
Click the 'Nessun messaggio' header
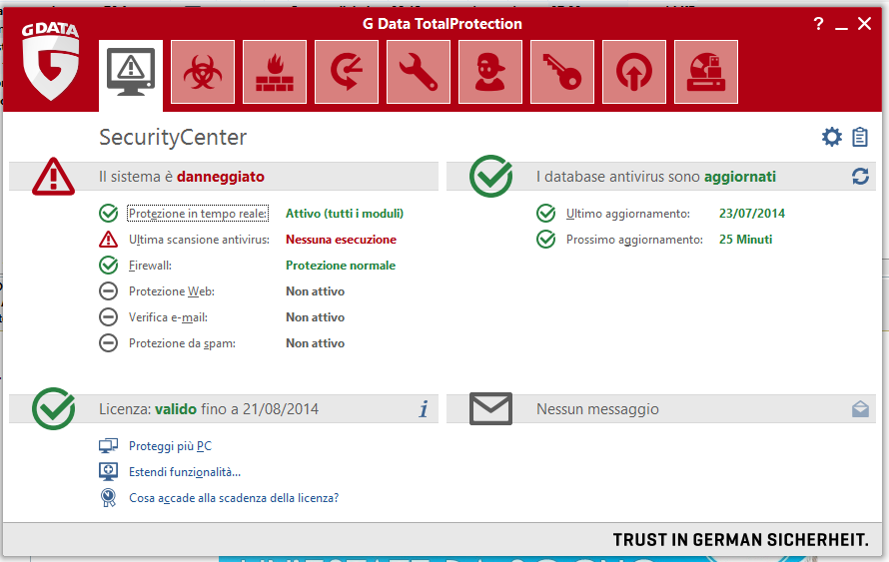pos(597,409)
